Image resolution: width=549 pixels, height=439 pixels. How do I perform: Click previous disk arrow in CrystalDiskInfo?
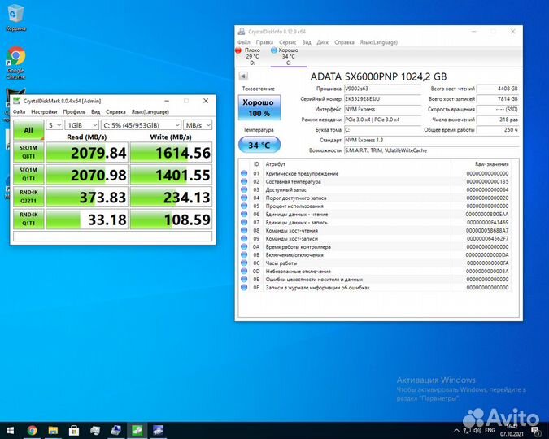click(x=243, y=76)
